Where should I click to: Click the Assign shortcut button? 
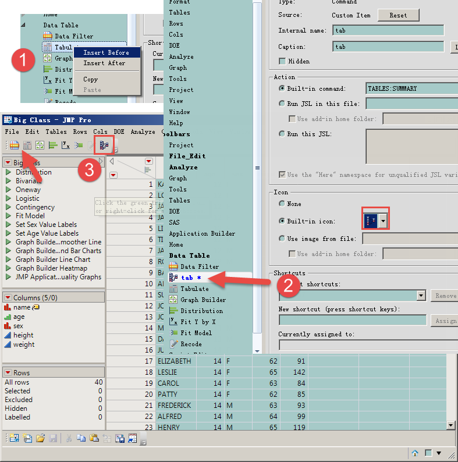[445, 321]
